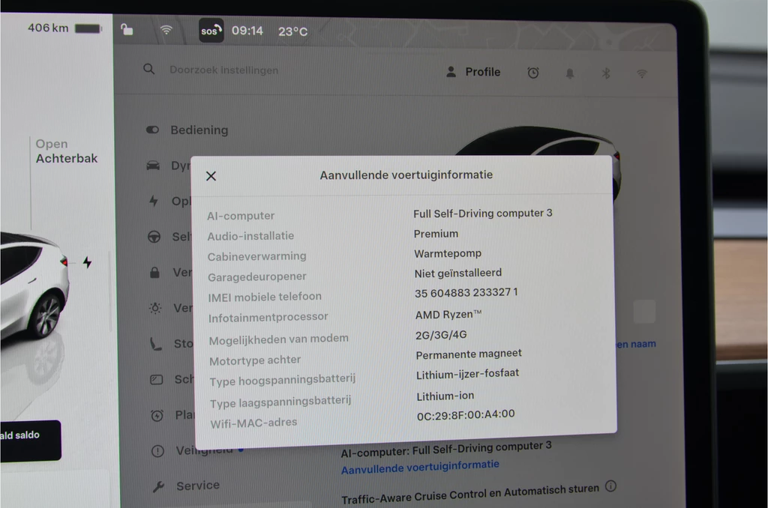Image resolution: width=768 pixels, height=508 pixels.
Task: Tap the alarm clock icon in header
Action: [533, 73]
